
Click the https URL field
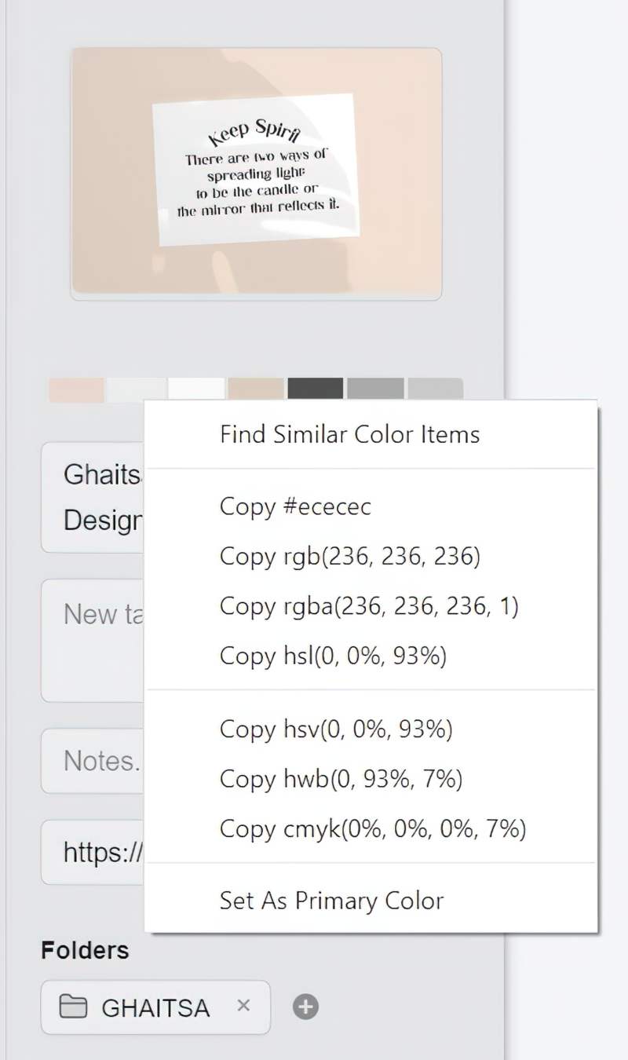(x=92, y=852)
